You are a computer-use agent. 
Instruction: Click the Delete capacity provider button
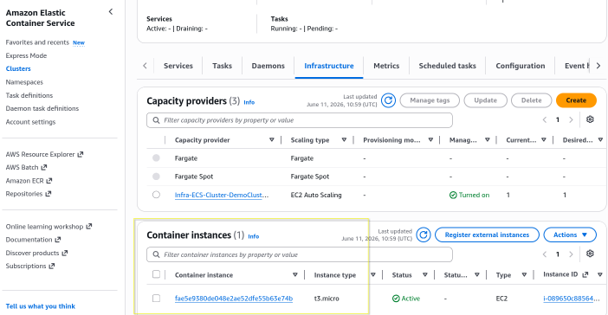(x=531, y=100)
